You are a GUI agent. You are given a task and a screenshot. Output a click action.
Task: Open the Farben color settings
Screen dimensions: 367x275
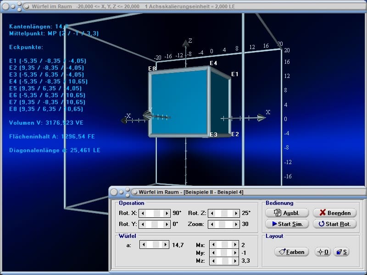pos(292,252)
